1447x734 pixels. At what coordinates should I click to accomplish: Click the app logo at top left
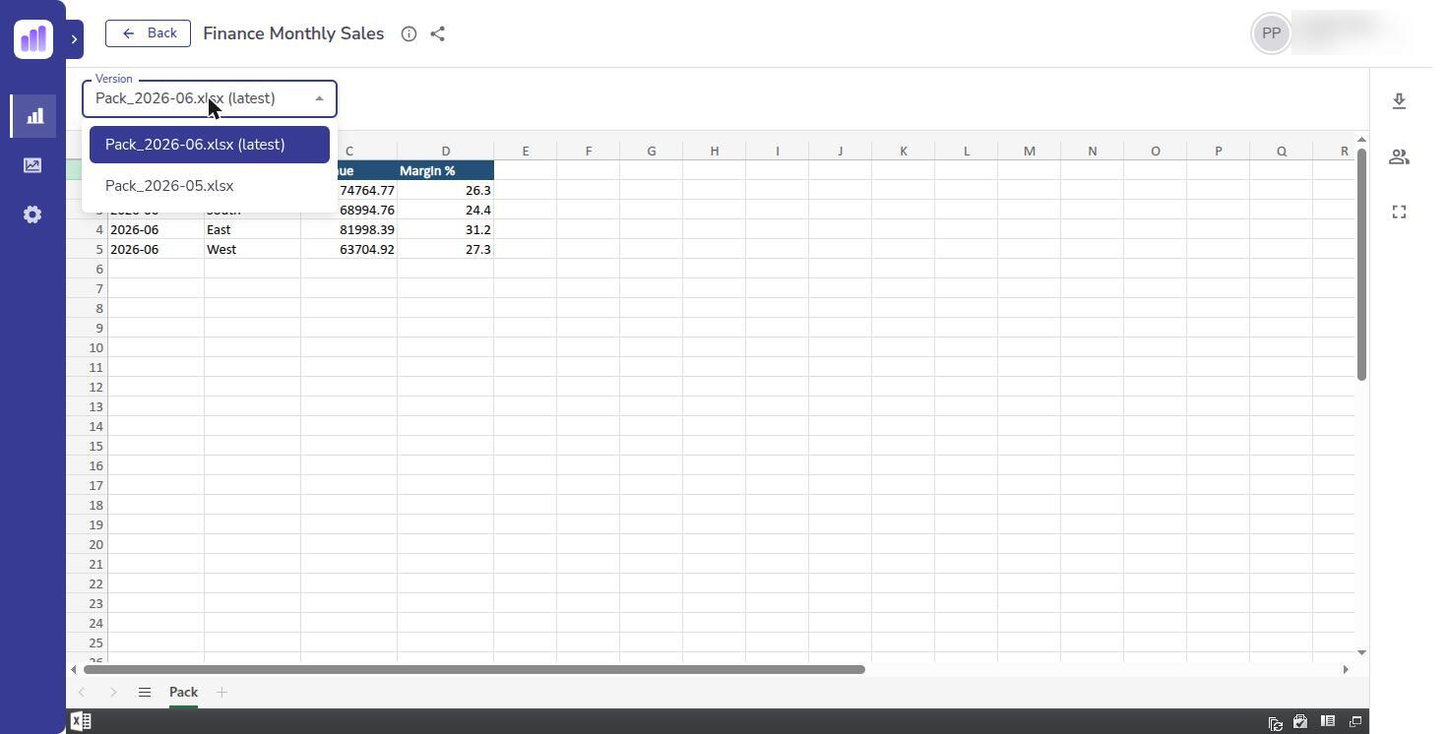33,39
